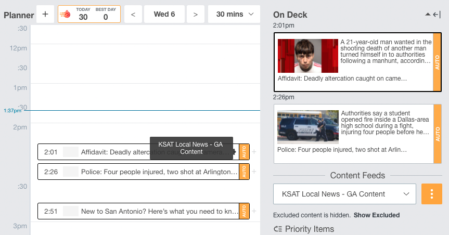Collapse On Deck with the up triangle
The width and height of the screenshot is (449, 235).
428,15
